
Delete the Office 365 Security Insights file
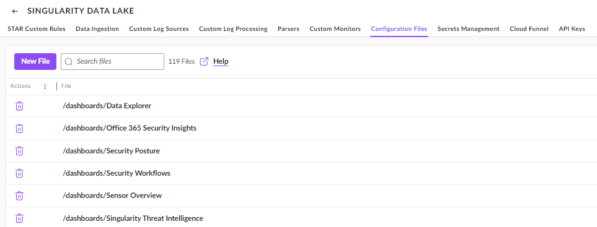tap(19, 128)
